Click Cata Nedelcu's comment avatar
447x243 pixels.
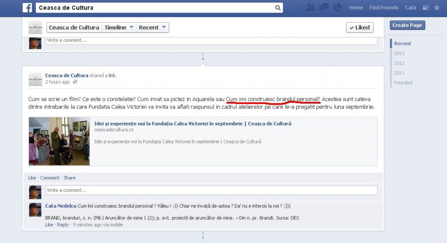[35, 210]
